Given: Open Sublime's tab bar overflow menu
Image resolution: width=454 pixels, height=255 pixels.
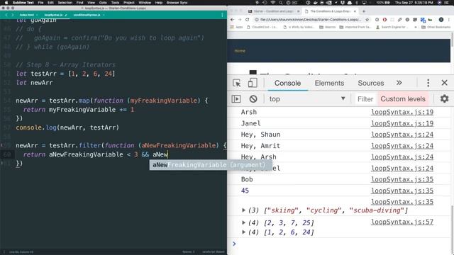Looking at the screenshot, I should coord(222,15).
